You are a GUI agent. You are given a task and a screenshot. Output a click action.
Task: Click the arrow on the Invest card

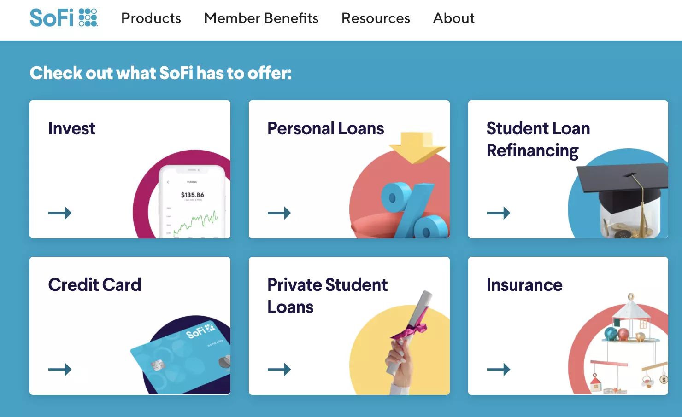(60, 213)
